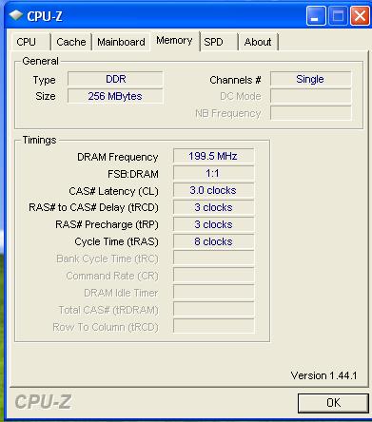The width and height of the screenshot is (372, 422).
Task: Click the Version 1.44.1 text
Action: (323, 375)
